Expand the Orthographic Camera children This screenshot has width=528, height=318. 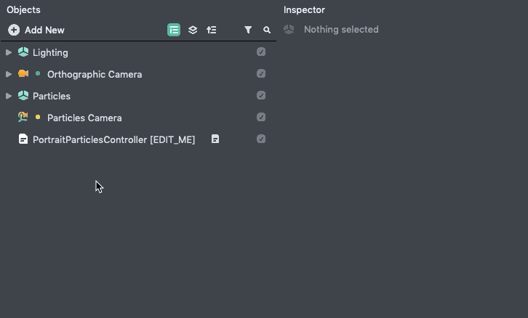tap(9, 74)
